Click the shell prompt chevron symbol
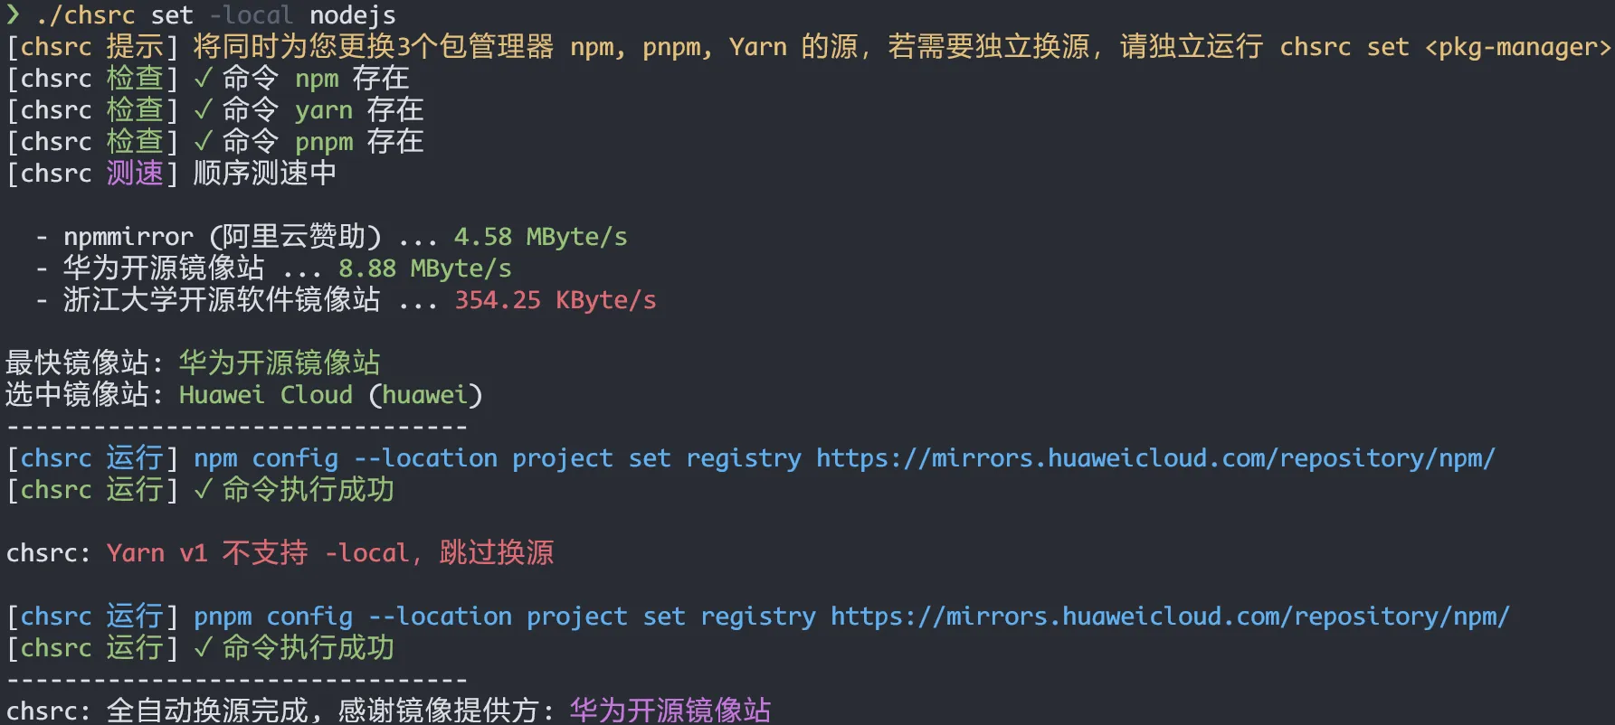This screenshot has height=725, width=1615. (13, 14)
